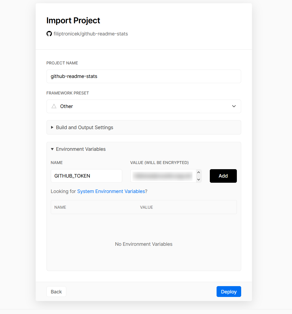Open the System Environment Variables link
Screen dimensions: 292x314
(x=111, y=191)
